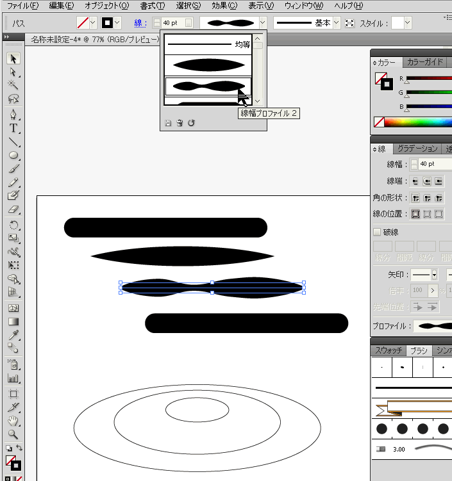Select the Rotate tool

(x=13, y=225)
